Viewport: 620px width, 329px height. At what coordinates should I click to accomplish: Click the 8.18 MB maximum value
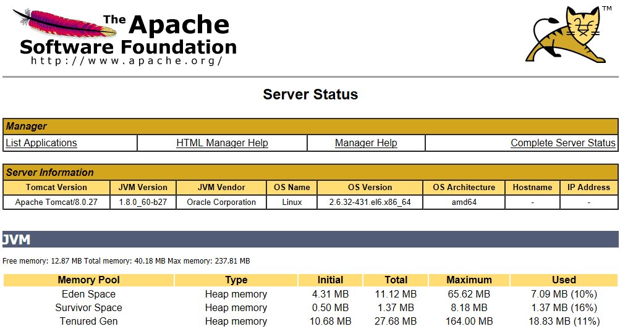pos(469,307)
